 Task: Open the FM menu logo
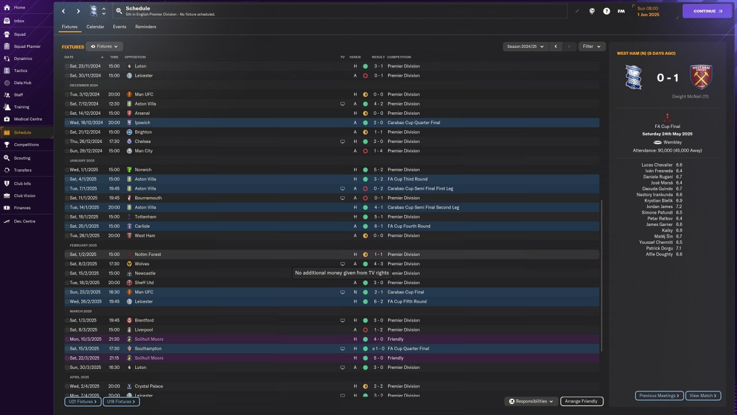pos(621,11)
